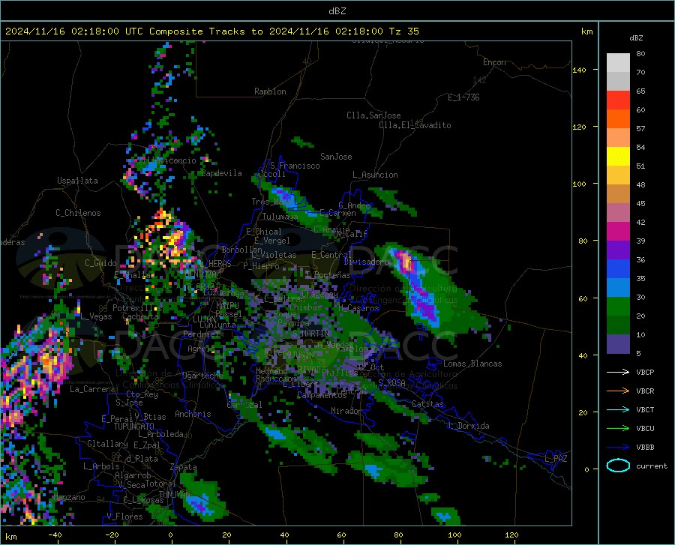This screenshot has height=545, width=675.
Task: Click the cyan 'current' ellipse in legend
Action: pyautogui.click(x=618, y=466)
